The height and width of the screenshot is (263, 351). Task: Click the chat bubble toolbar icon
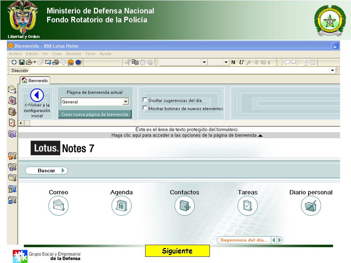[x=287, y=62]
